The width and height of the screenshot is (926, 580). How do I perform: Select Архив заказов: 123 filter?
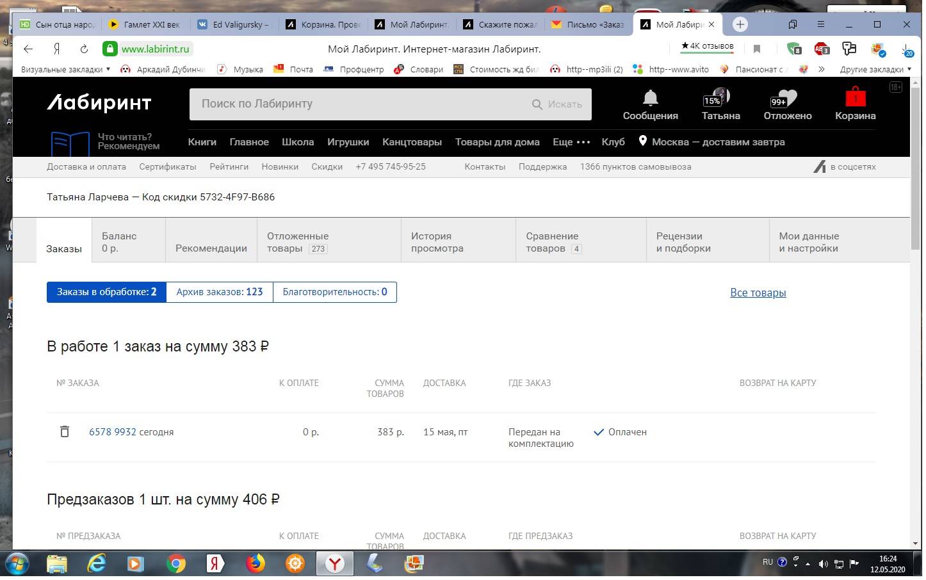220,292
